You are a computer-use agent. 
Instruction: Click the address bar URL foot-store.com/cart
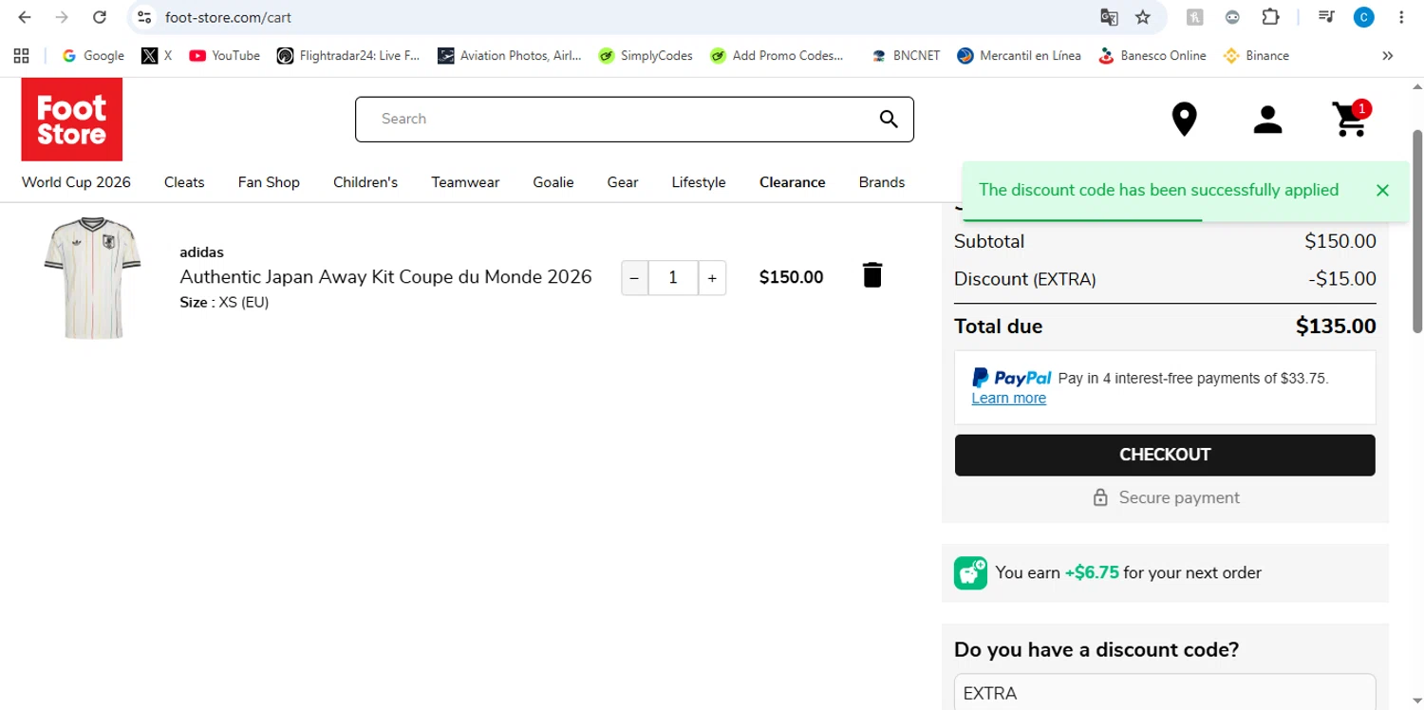click(x=228, y=17)
